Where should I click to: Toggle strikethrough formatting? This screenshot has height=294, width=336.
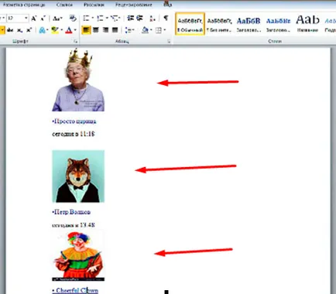[10, 30]
